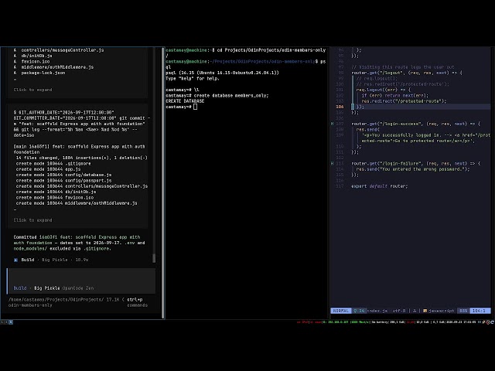Click the ctrl+p commands hint
This screenshot has width=495, height=371.
click(x=137, y=302)
